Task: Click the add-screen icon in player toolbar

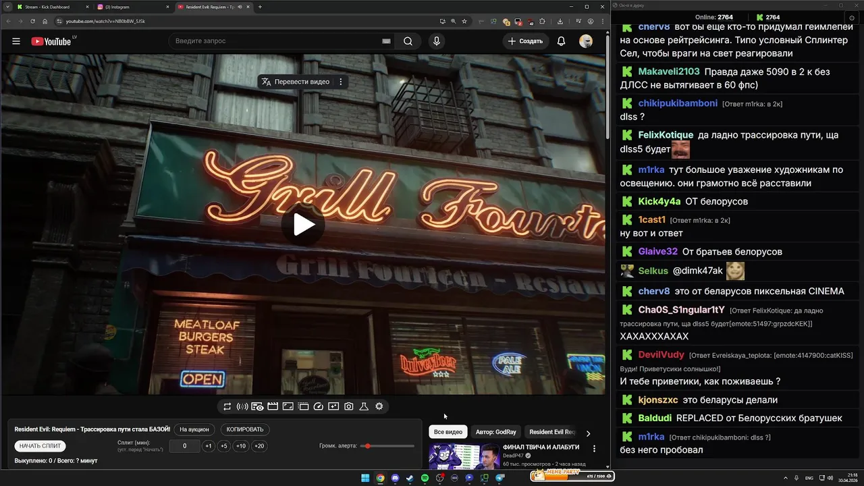Action: [x=333, y=406]
